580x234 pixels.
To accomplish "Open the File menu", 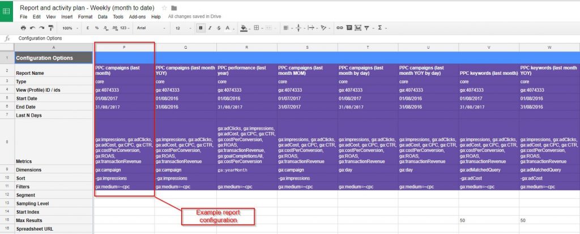I will (x=23, y=16).
